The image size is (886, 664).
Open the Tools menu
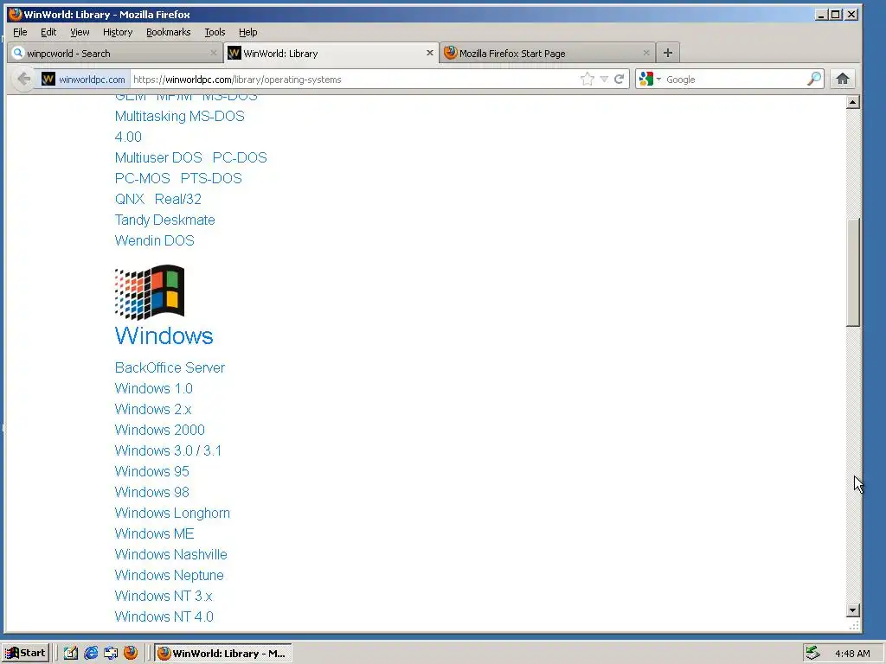(x=215, y=32)
